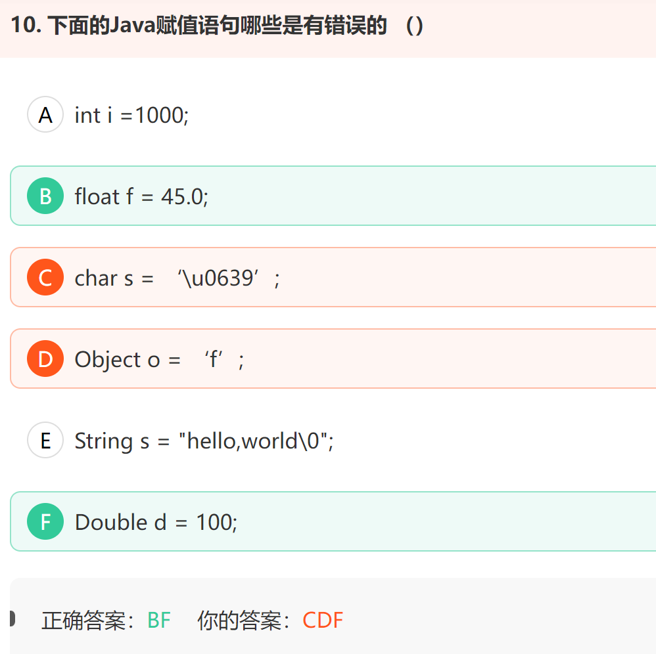Click the dark marker beside 正确答案
The image size is (656, 654).
pyautogui.click(x=12, y=618)
